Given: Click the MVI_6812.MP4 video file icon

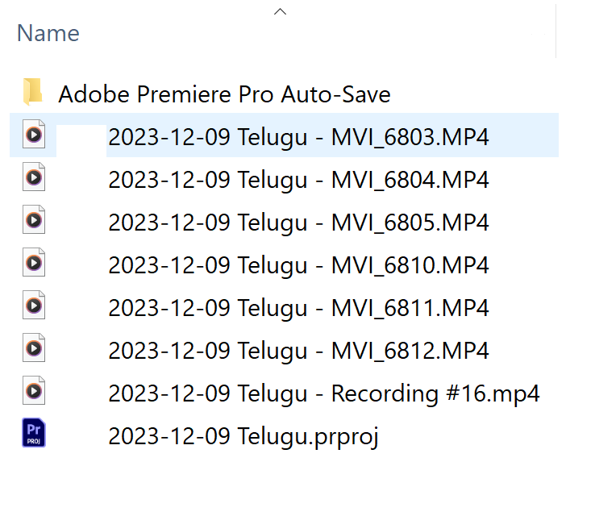Looking at the screenshot, I should click(33, 349).
